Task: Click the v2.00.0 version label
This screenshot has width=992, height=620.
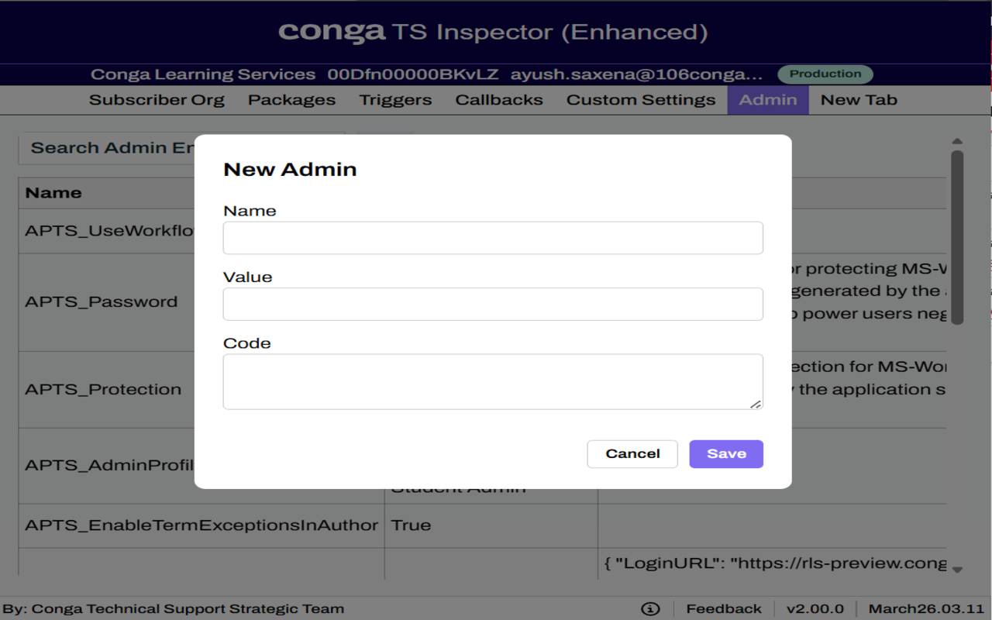Action: [x=815, y=609]
